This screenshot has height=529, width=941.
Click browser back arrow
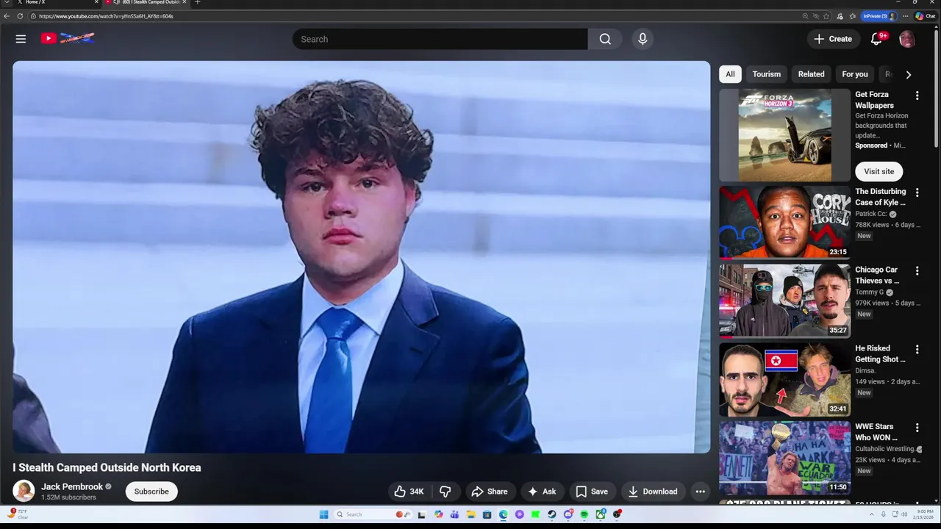click(7, 16)
